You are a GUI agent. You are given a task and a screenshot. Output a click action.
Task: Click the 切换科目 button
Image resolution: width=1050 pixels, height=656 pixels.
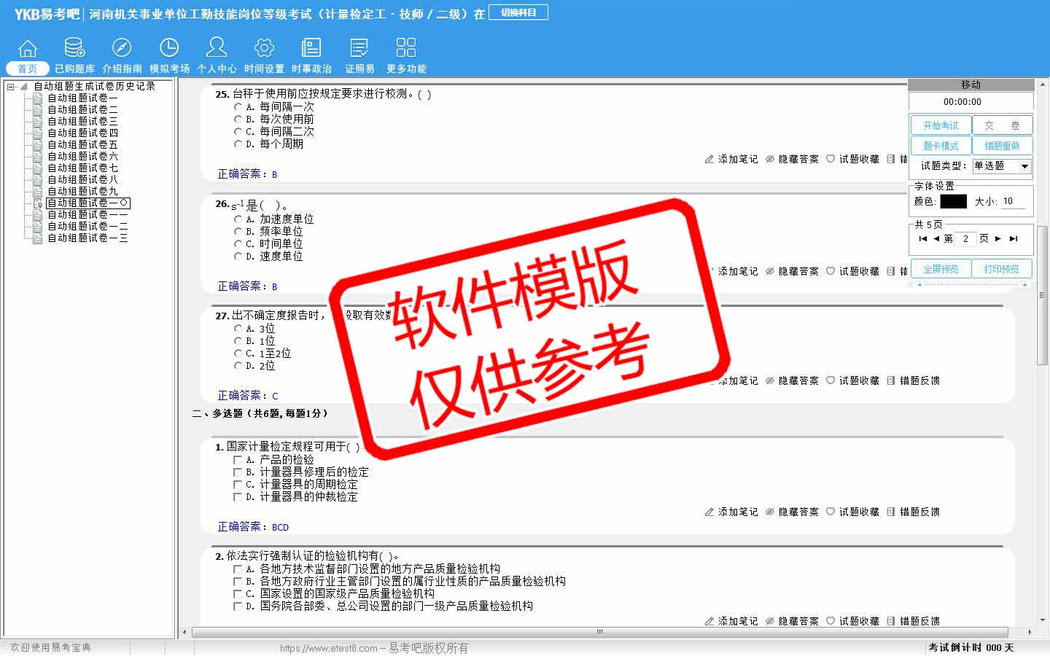pyautogui.click(x=518, y=12)
